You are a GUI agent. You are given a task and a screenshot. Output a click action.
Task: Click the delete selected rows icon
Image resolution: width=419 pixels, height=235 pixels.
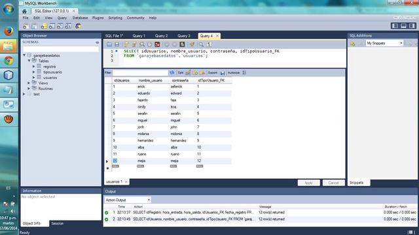202,72
